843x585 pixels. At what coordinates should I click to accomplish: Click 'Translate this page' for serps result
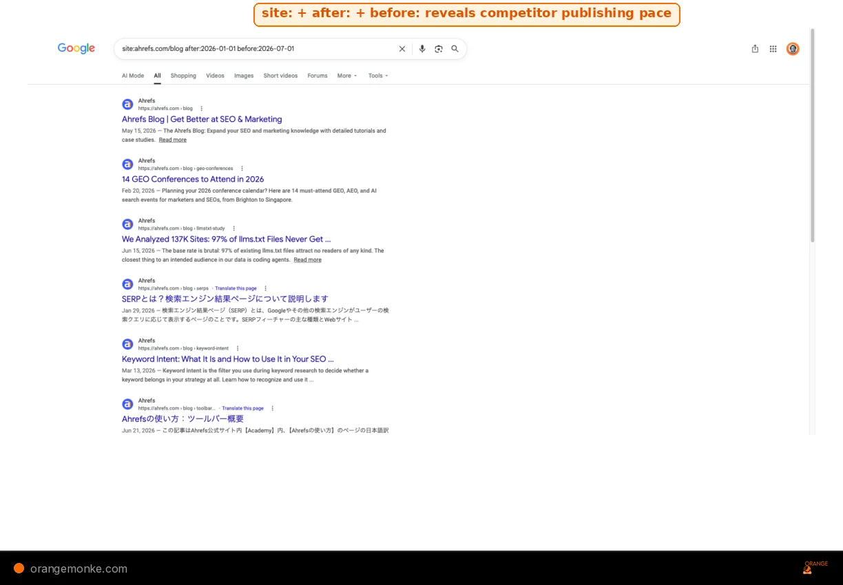[236, 288]
